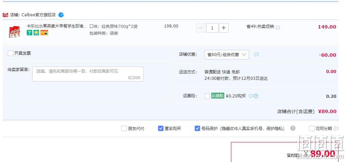Decrease quantity with the minus button

[201, 28]
